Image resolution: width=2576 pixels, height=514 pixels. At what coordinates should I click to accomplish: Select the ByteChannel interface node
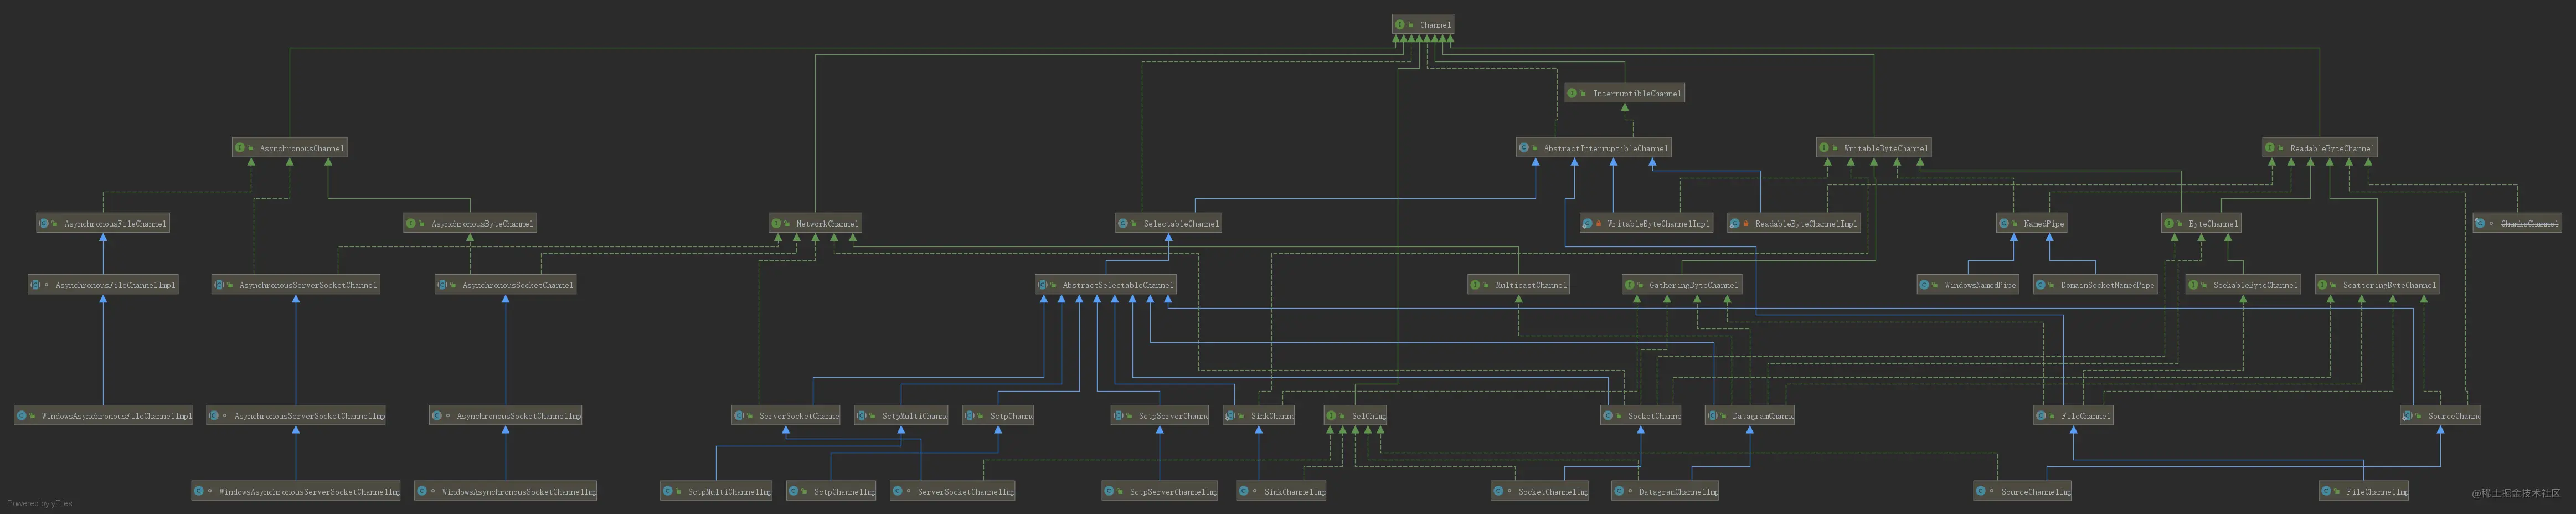[x=2201, y=223]
